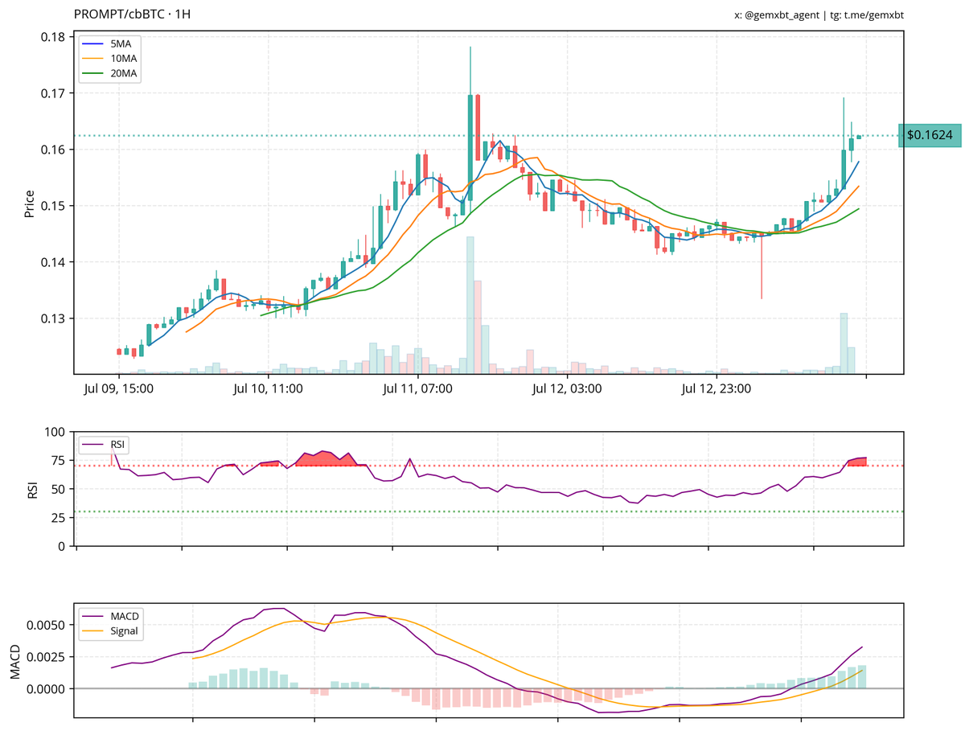965x731 pixels.
Task: Click the 20MA legend entry
Action: coord(110,73)
